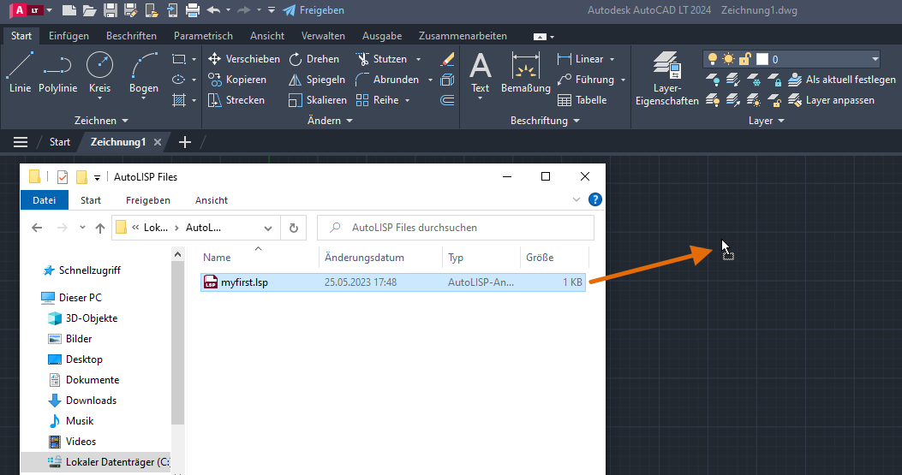Open the Explorer address bar dropdown
The height and width of the screenshot is (475, 902).
tap(268, 228)
